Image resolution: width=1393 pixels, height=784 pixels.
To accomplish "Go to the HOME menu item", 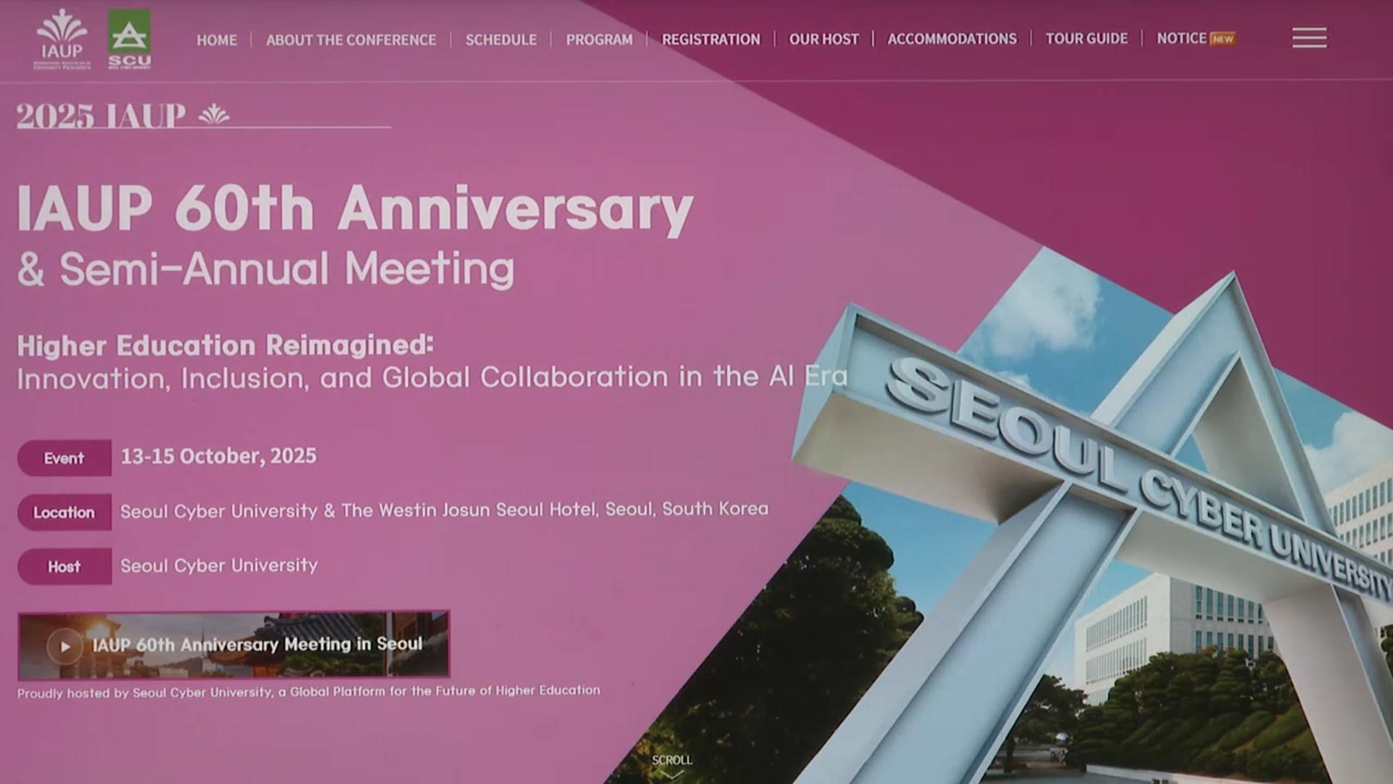I will (217, 40).
